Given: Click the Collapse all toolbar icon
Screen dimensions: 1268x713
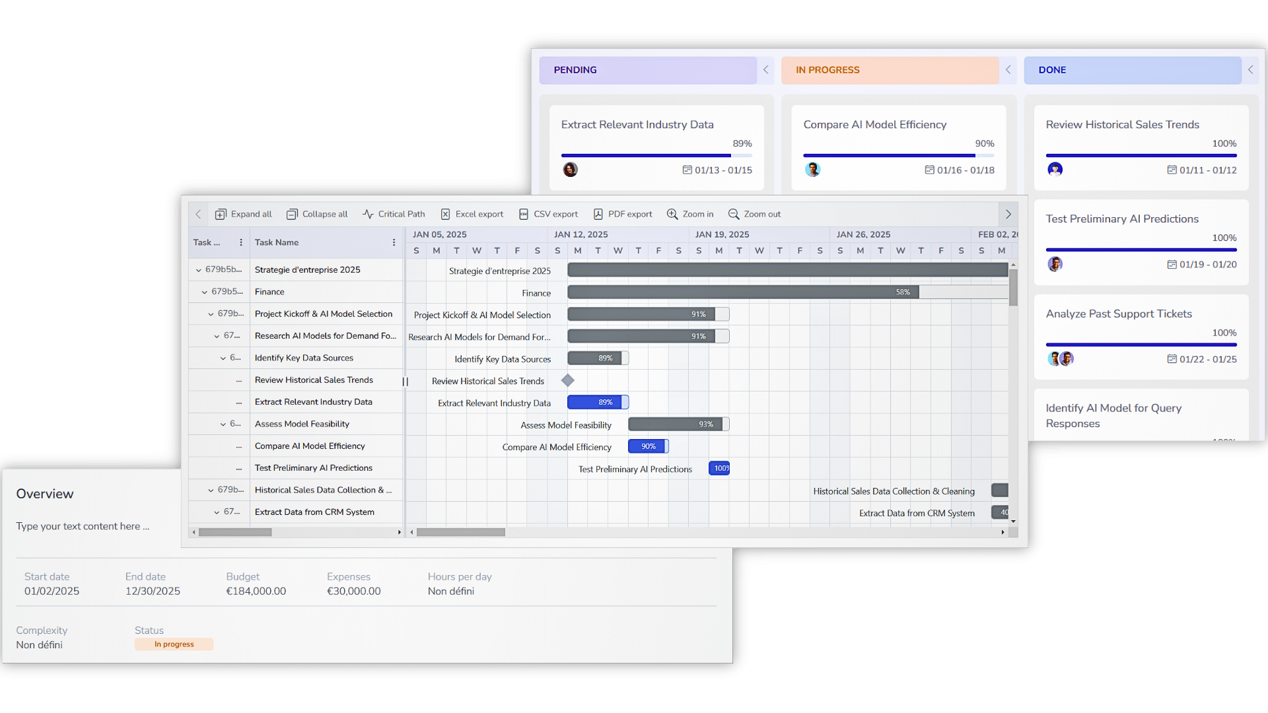Looking at the screenshot, I should pos(292,215).
